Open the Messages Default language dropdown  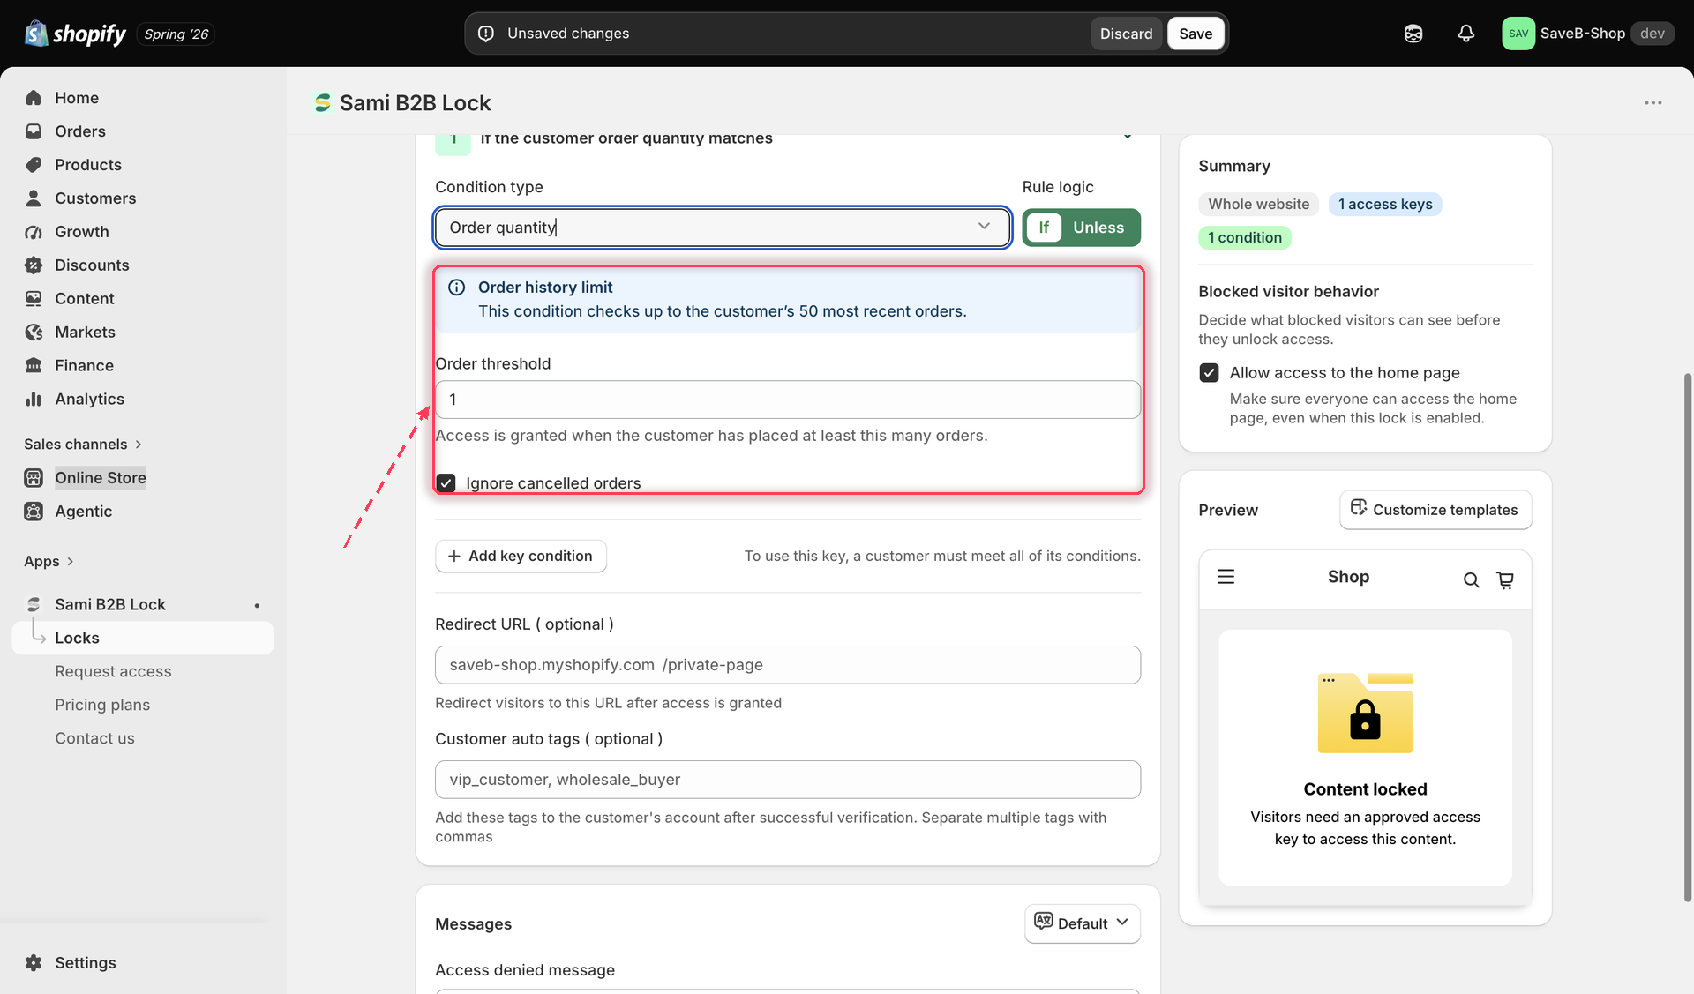click(x=1082, y=923)
